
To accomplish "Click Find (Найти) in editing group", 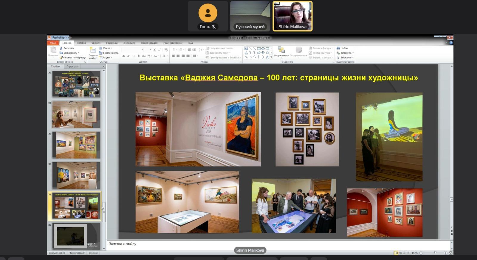I will pyautogui.click(x=342, y=48).
